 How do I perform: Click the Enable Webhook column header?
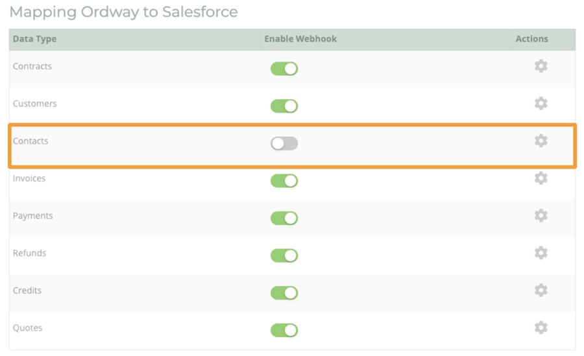(300, 39)
